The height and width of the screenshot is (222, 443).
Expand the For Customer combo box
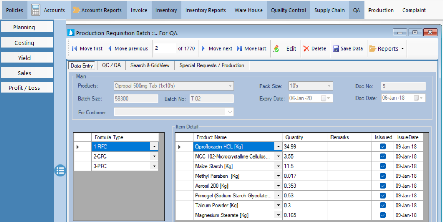[x=230, y=112]
